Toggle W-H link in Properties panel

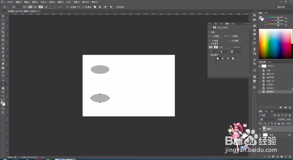tap(226, 36)
